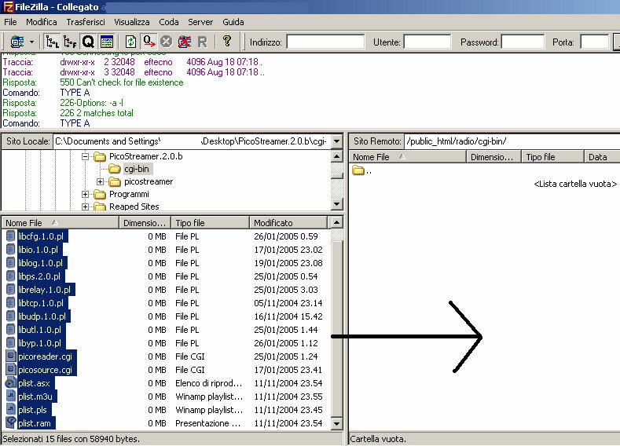
Task: Click the cancel operation X icon
Action: (167, 42)
